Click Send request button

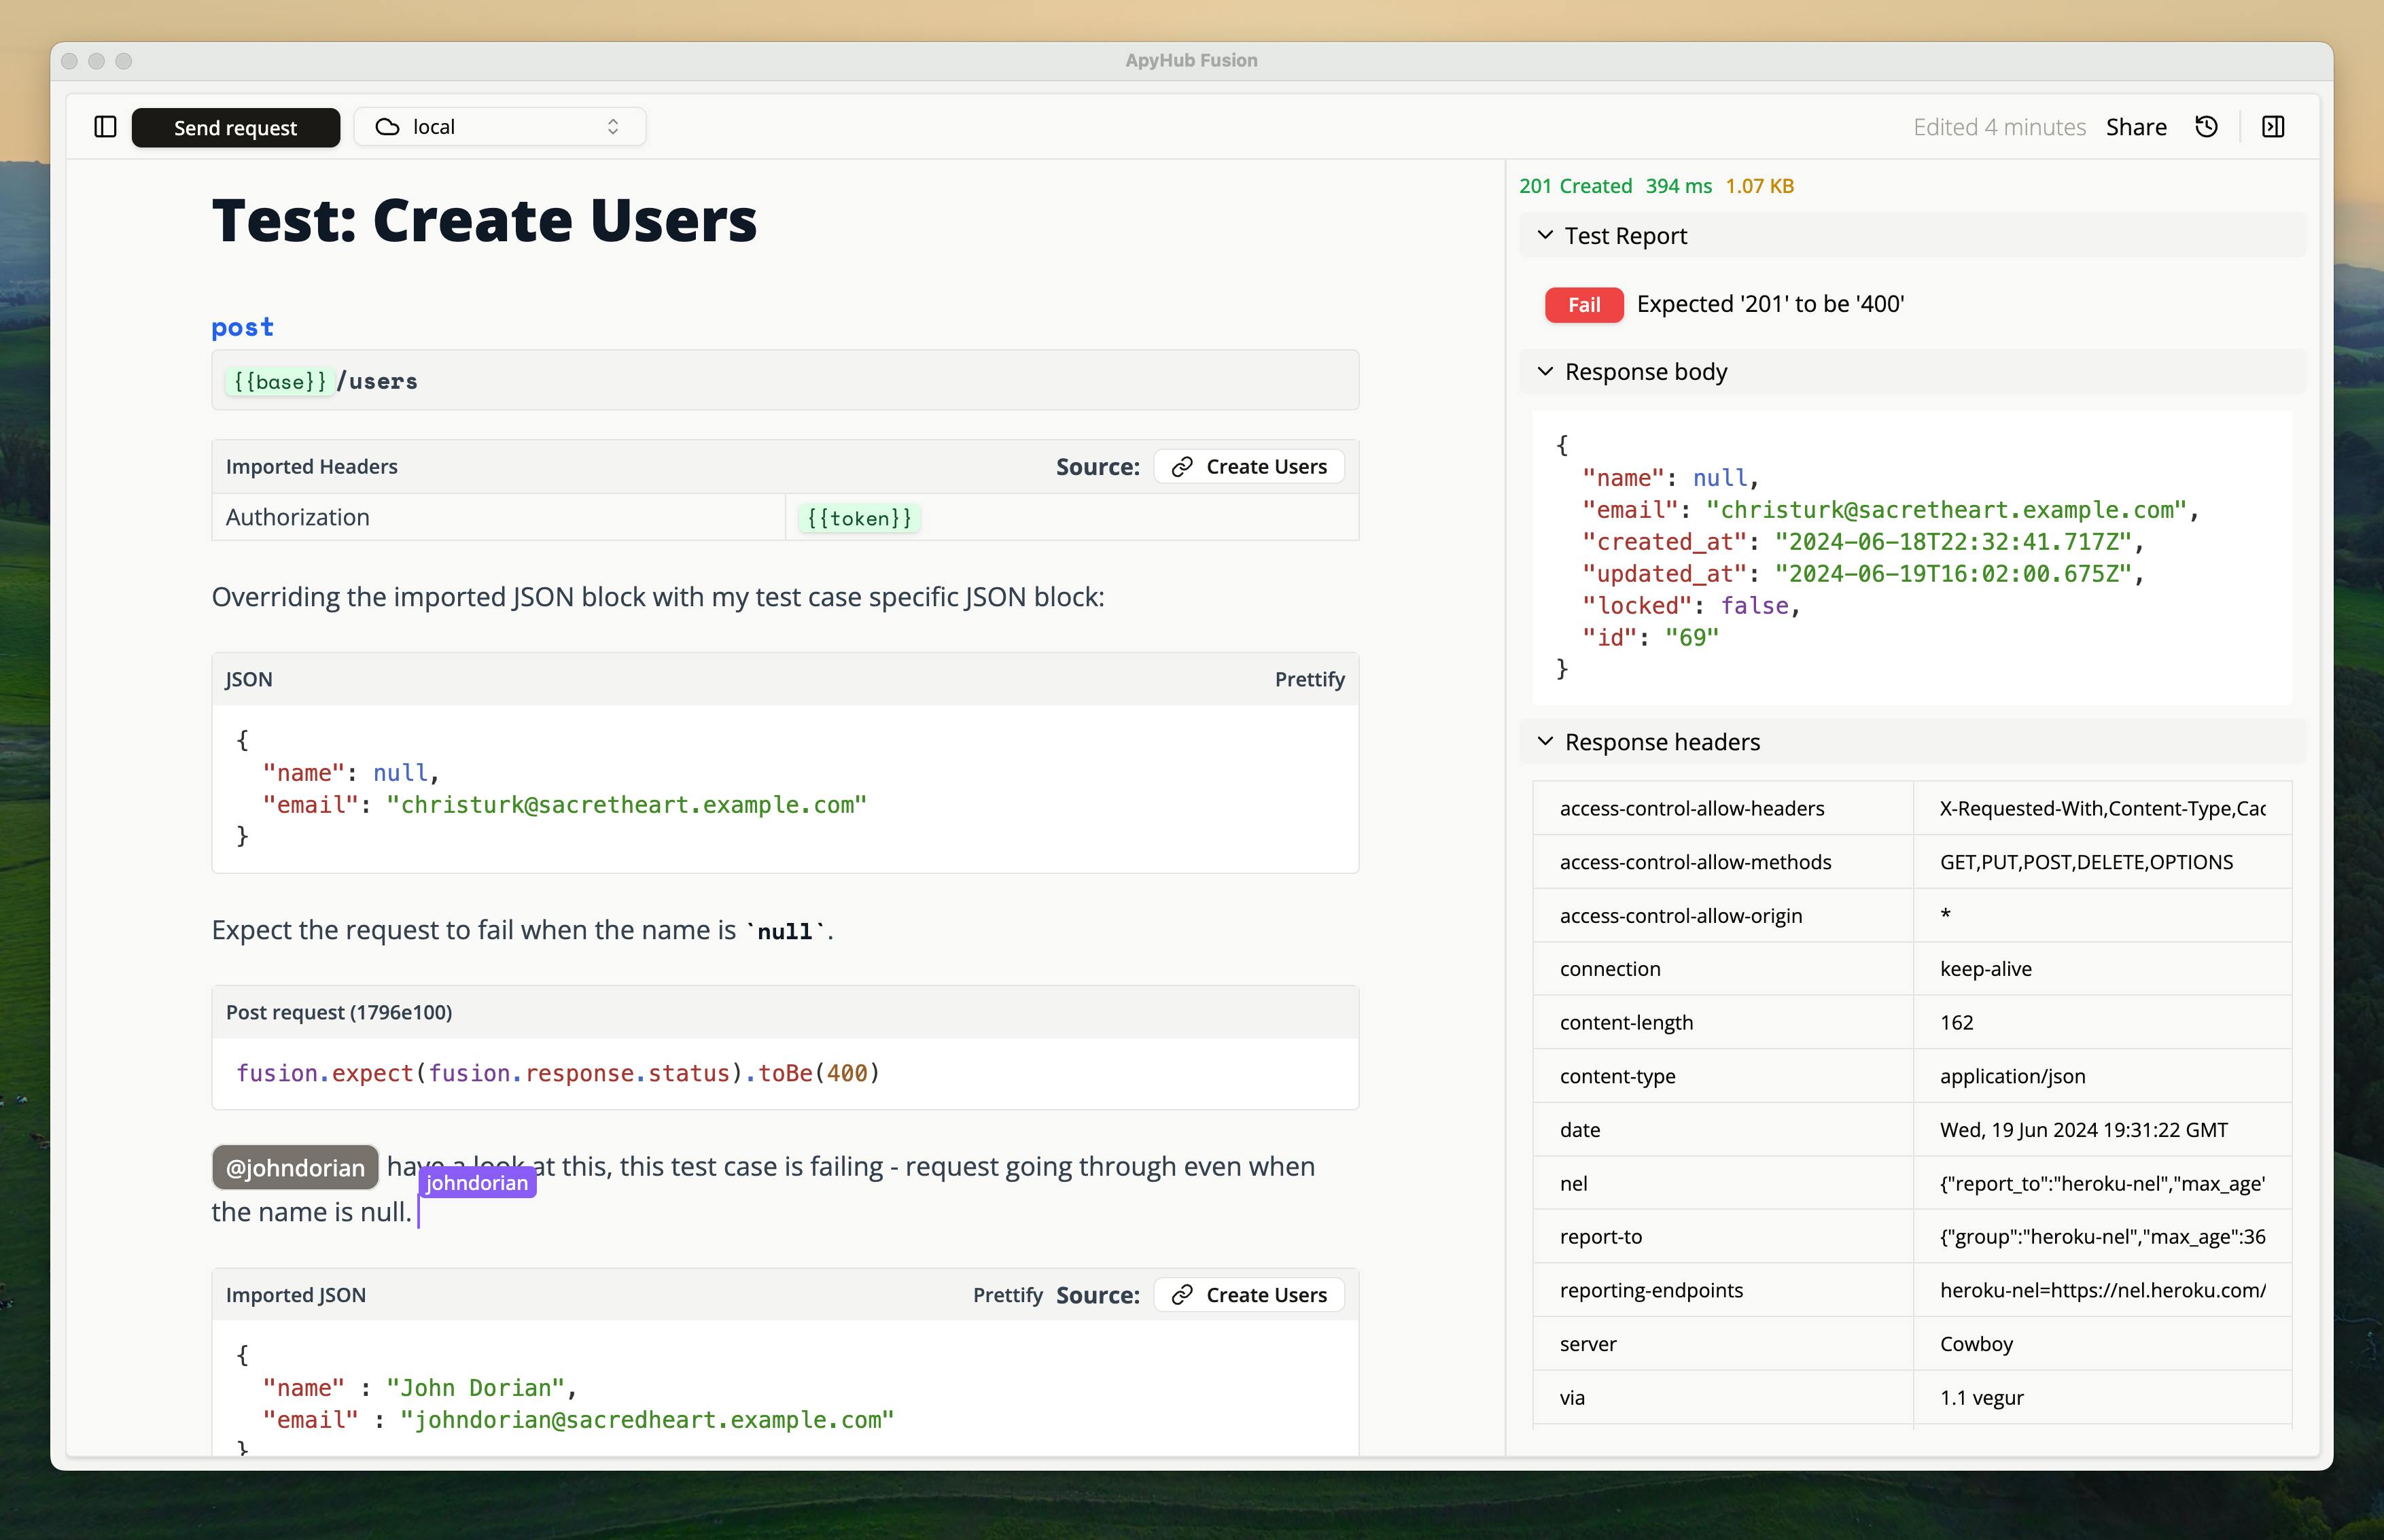(236, 127)
